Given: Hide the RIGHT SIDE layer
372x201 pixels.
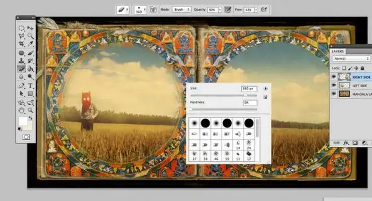Looking at the screenshot, I should tap(334, 77).
